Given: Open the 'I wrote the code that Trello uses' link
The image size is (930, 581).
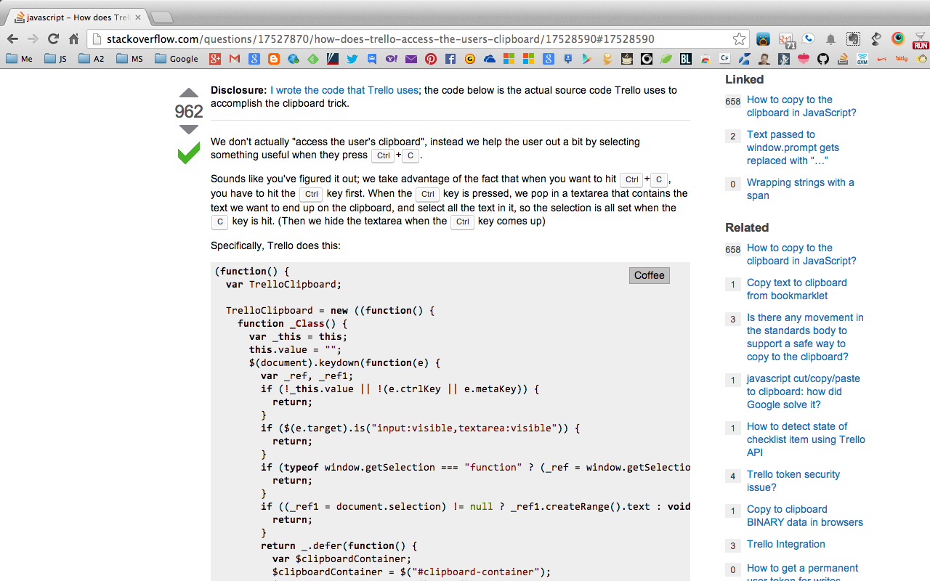Looking at the screenshot, I should pos(344,90).
